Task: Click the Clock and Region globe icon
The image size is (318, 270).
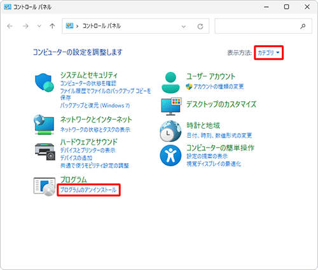Action: [x=170, y=131]
